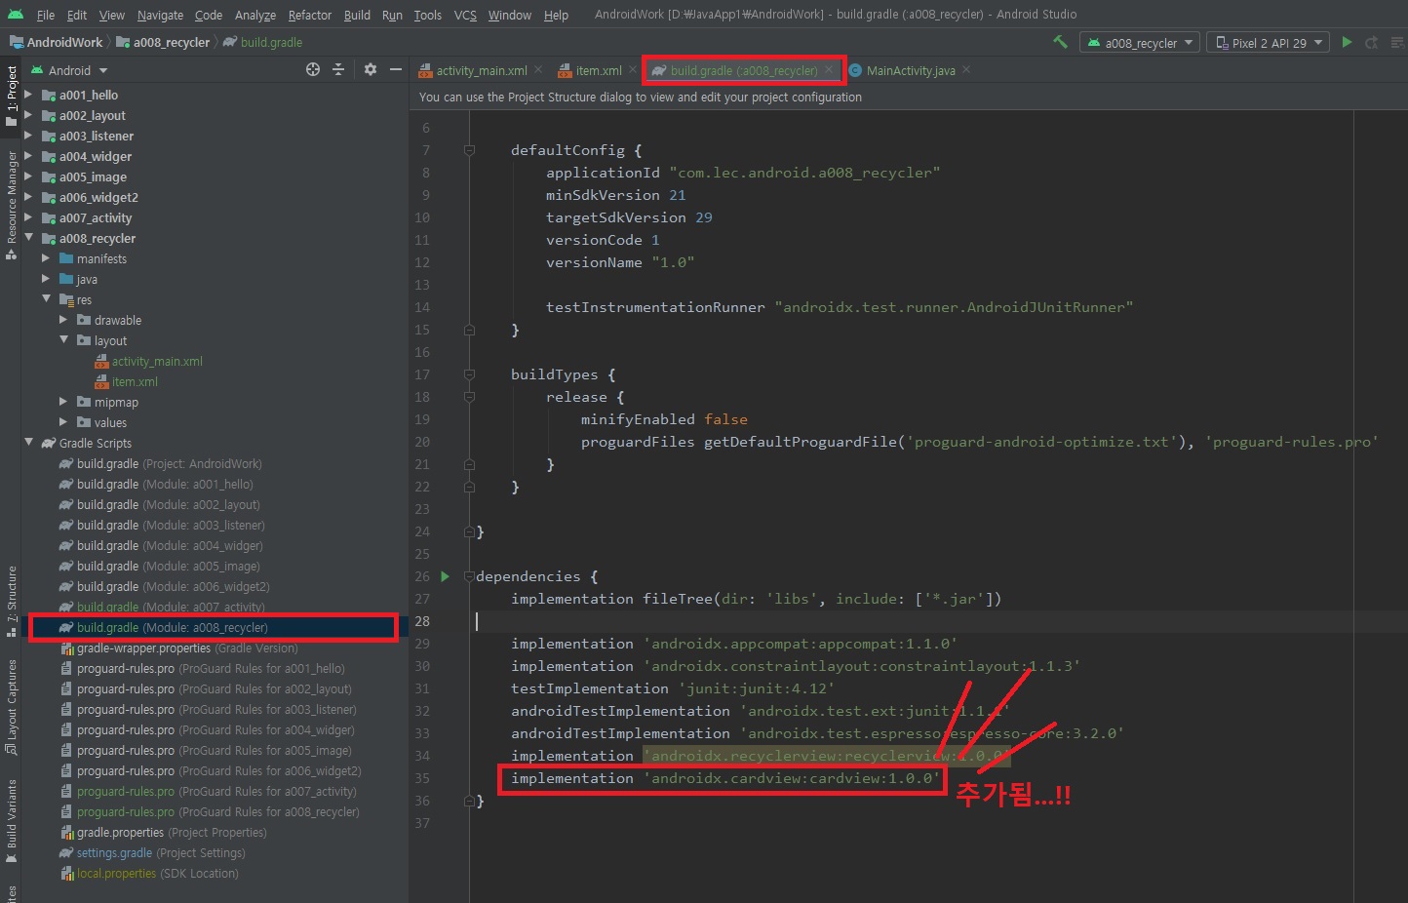Expand the manifests folder
Image resolution: width=1408 pixels, height=903 pixels.
(46, 258)
